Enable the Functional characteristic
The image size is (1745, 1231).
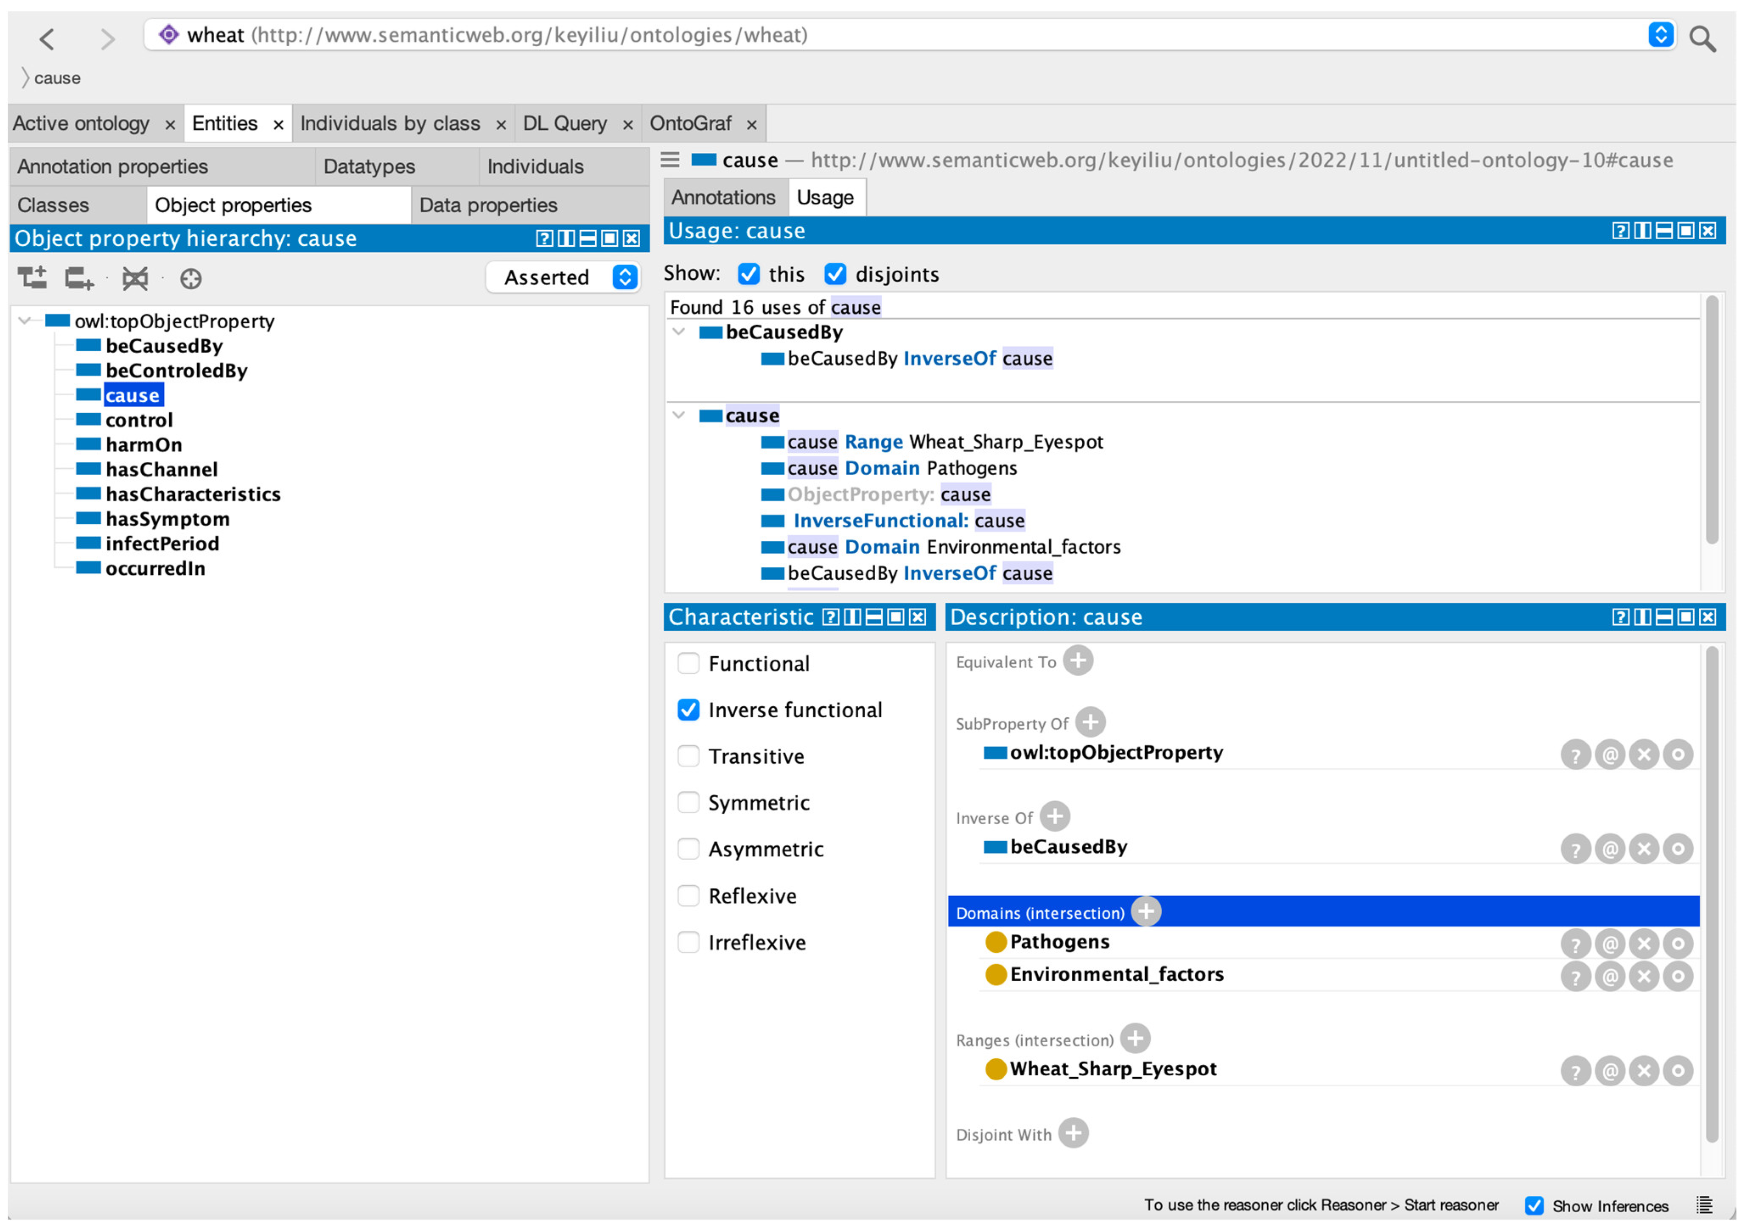pos(689,663)
